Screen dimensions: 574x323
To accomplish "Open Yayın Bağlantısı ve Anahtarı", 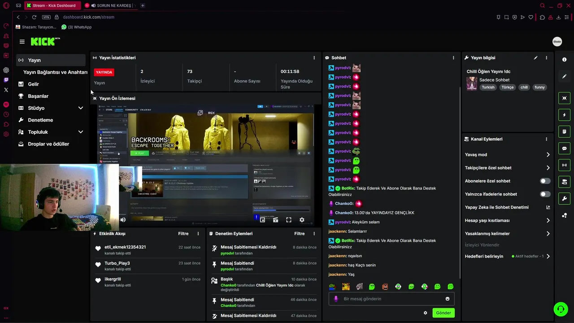I will 55,72.
